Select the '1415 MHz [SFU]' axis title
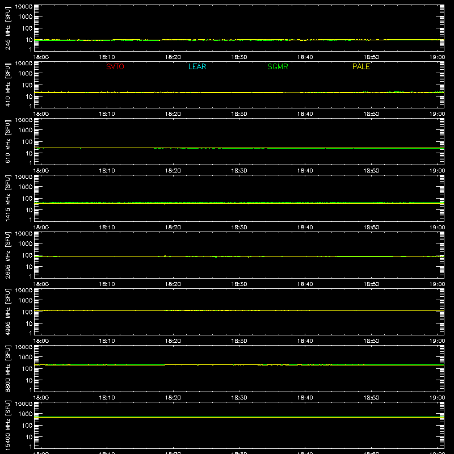This screenshot has width=454, height=454. [7, 198]
